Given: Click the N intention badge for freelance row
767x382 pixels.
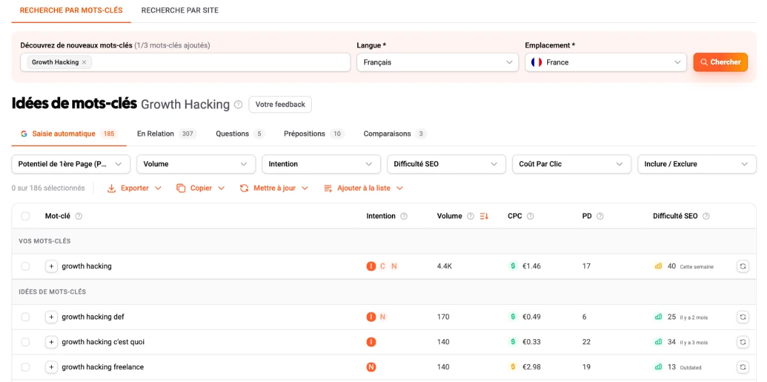Looking at the screenshot, I should coord(371,367).
